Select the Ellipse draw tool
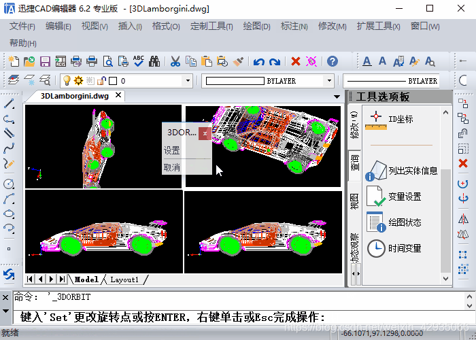Viewport: 476px width, 340px height. point(9,214)
